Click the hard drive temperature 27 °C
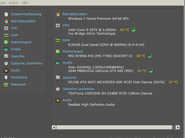Screen dimensions: 185x138 (x=173, y=82)
